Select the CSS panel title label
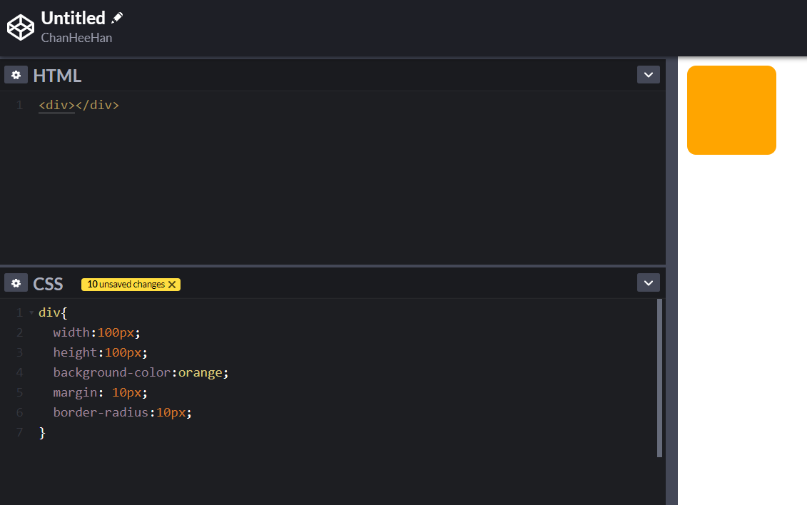The image size is (807, 505). [x=48, y=284]
